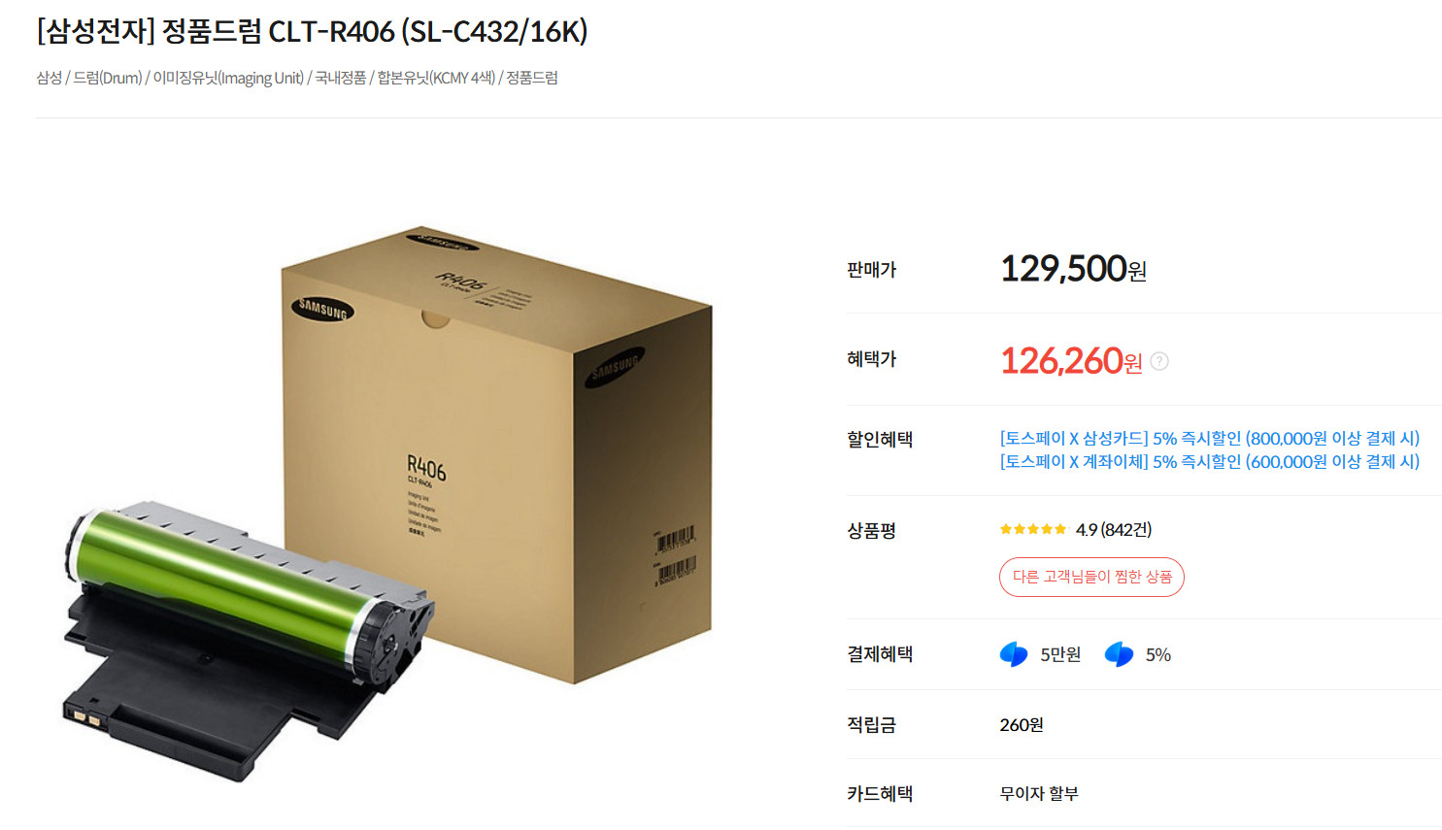Click the question mark icon beside 혜택가 price

(x=1159, y=361)
